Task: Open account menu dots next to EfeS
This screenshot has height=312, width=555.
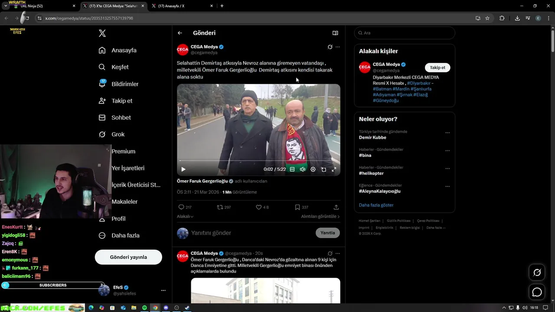Action: coord(163,290)
